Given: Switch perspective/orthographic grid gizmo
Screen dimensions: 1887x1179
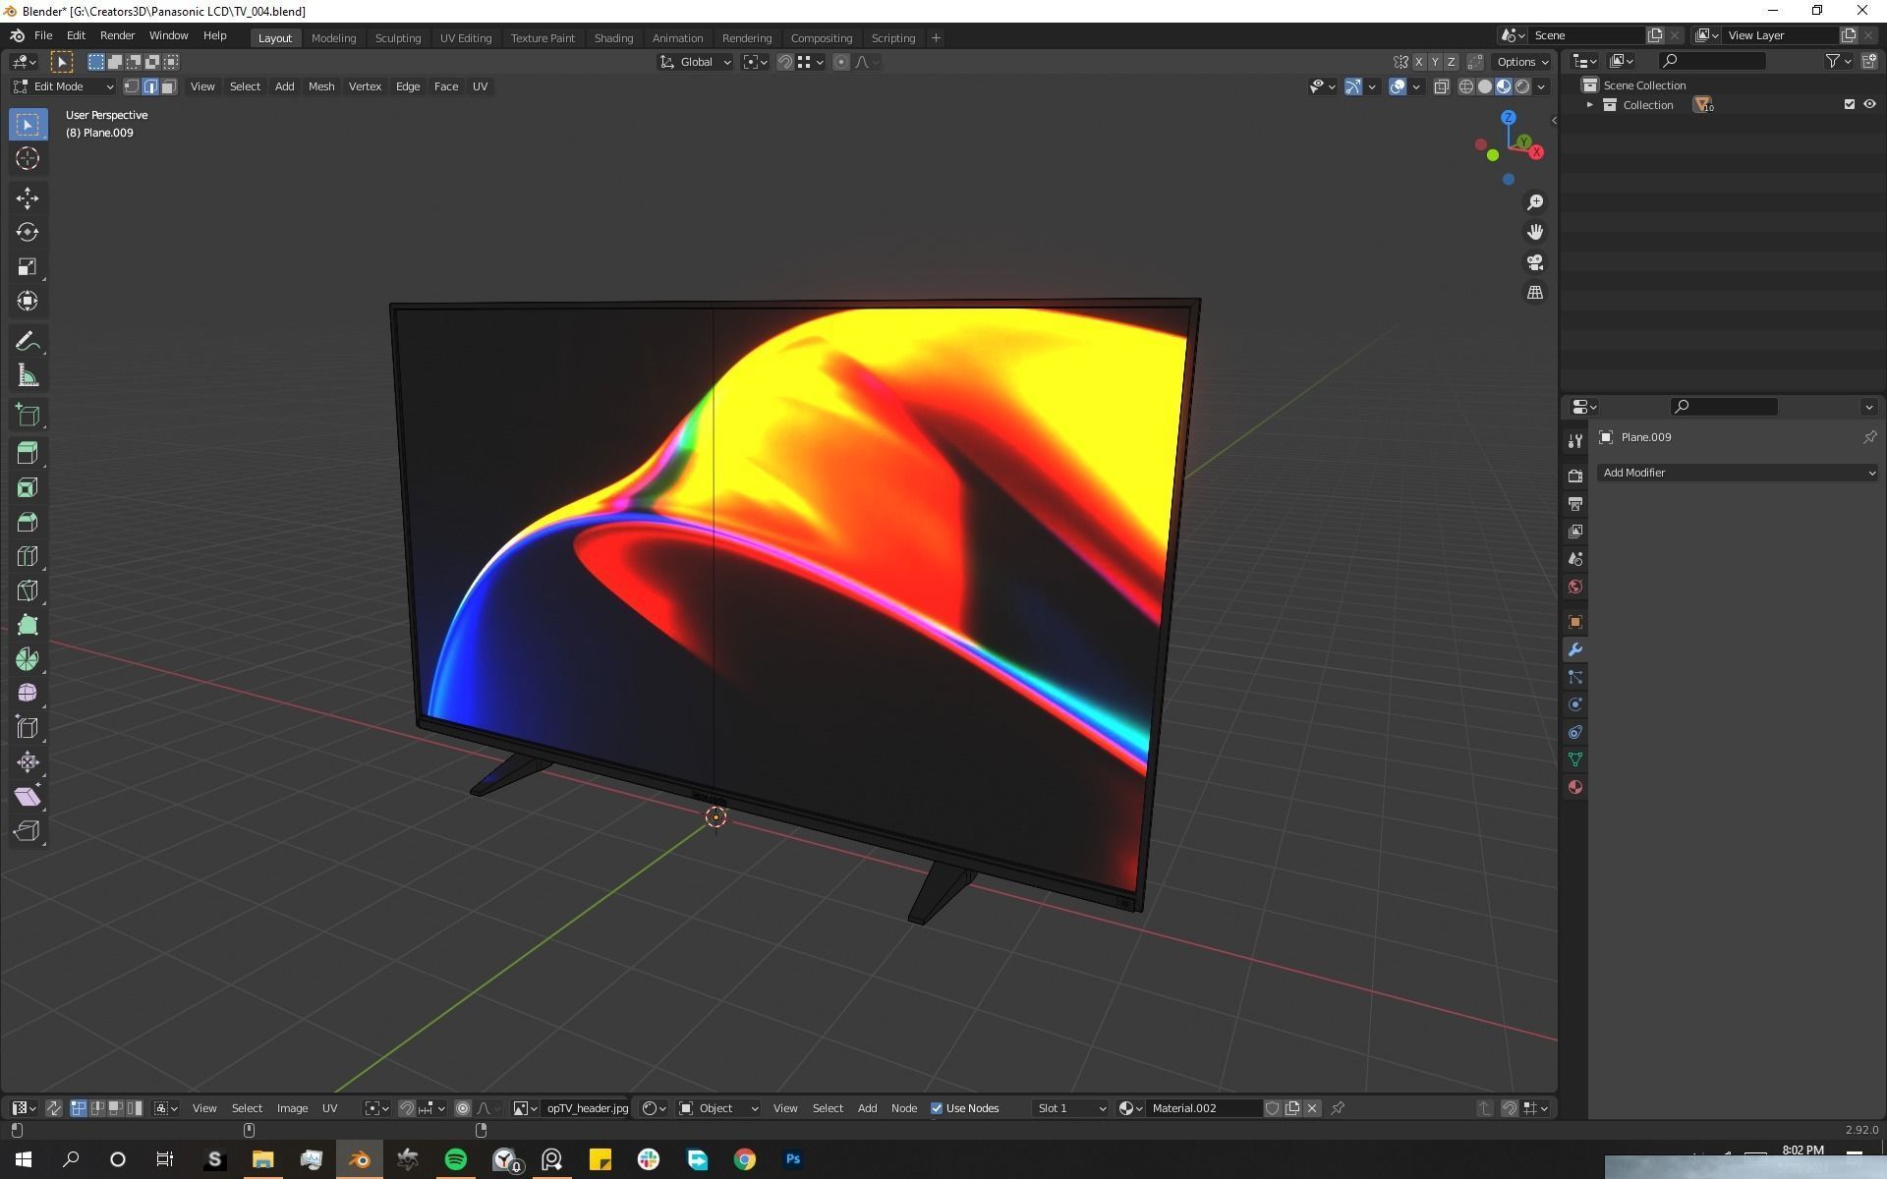Looking at the screenshot, I should click(1534, 293).
